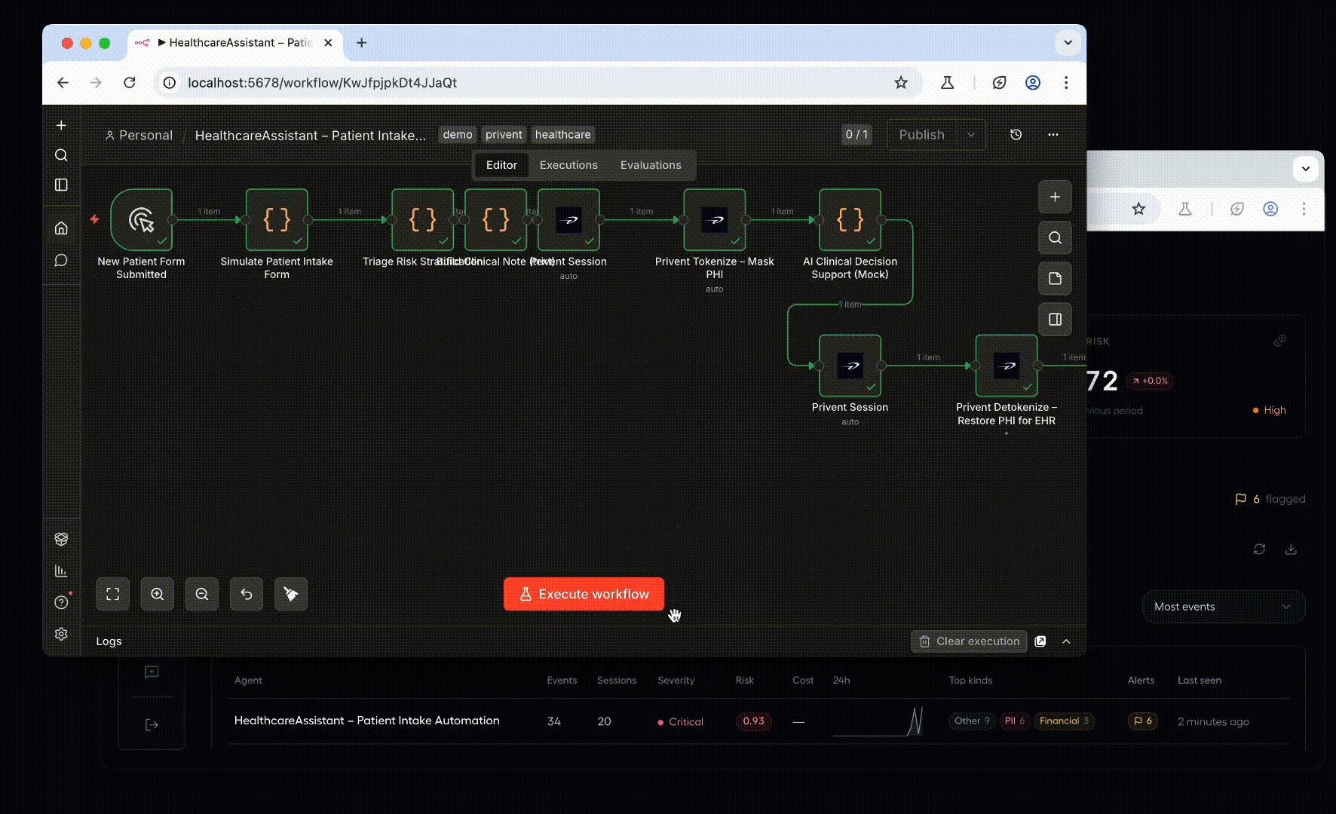
Task: Toggle the sidebar panel icon below search
Action: point(62,185)
